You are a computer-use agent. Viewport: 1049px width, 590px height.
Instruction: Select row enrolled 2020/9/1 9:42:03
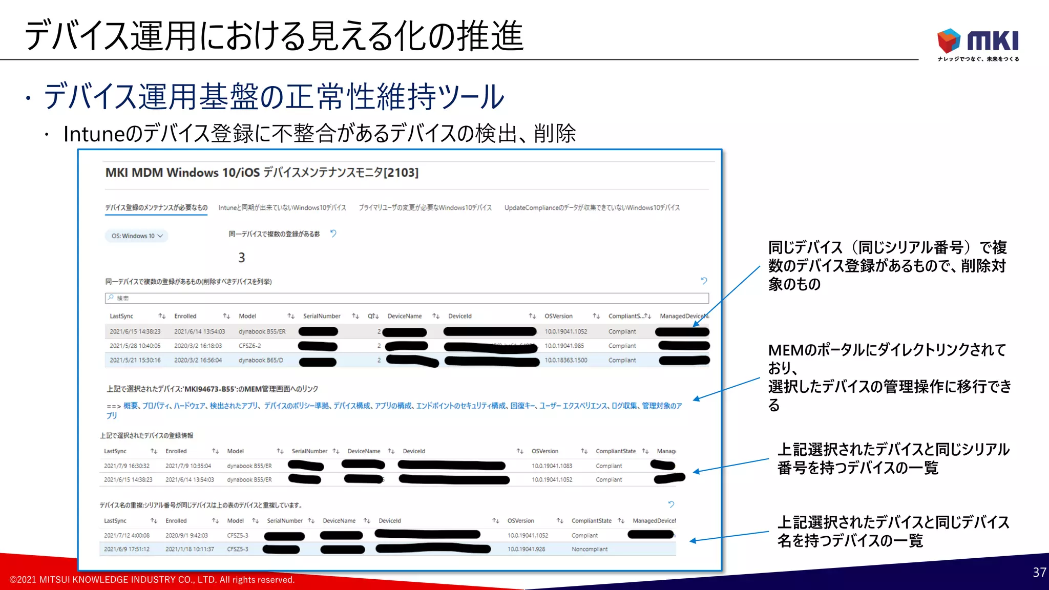388,535
